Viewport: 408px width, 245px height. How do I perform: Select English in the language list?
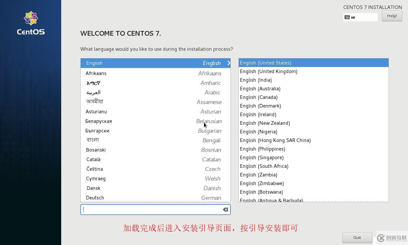pyautogui.click(x=156, y=63)
